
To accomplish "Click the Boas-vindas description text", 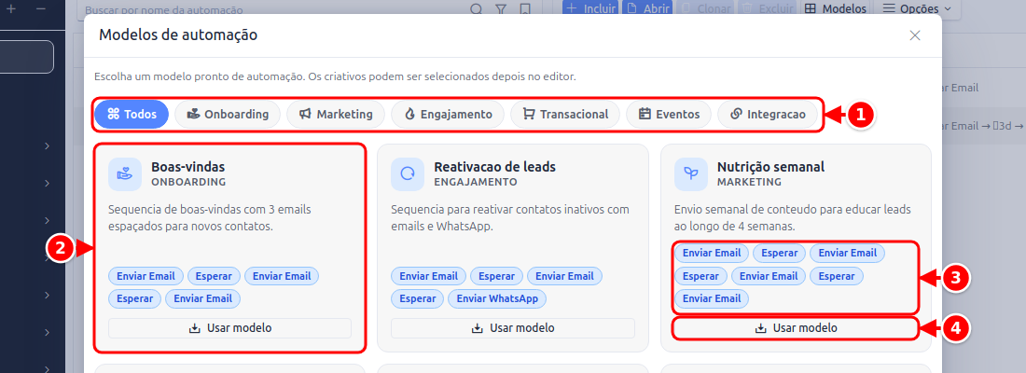I will click(x=210, y=218).
